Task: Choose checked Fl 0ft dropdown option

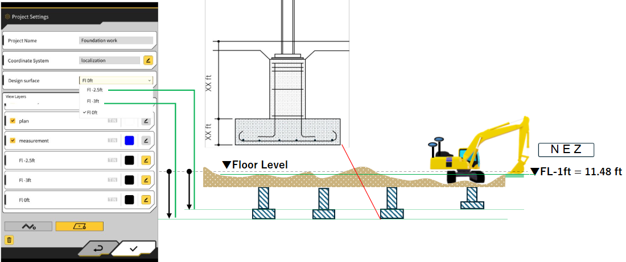Action: pyautogui.click(x=92, y=112)
